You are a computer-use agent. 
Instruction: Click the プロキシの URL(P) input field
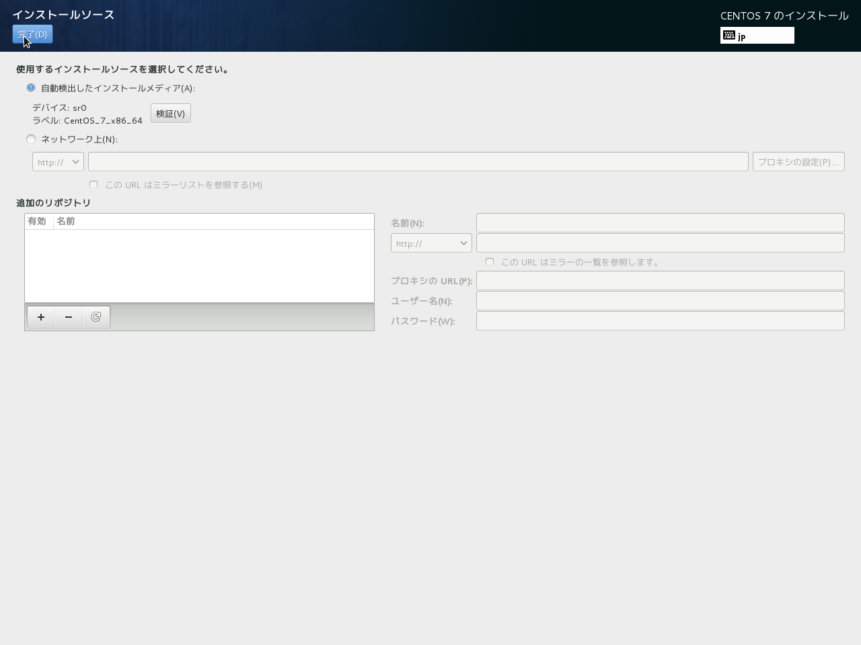(x=660, y=281)
